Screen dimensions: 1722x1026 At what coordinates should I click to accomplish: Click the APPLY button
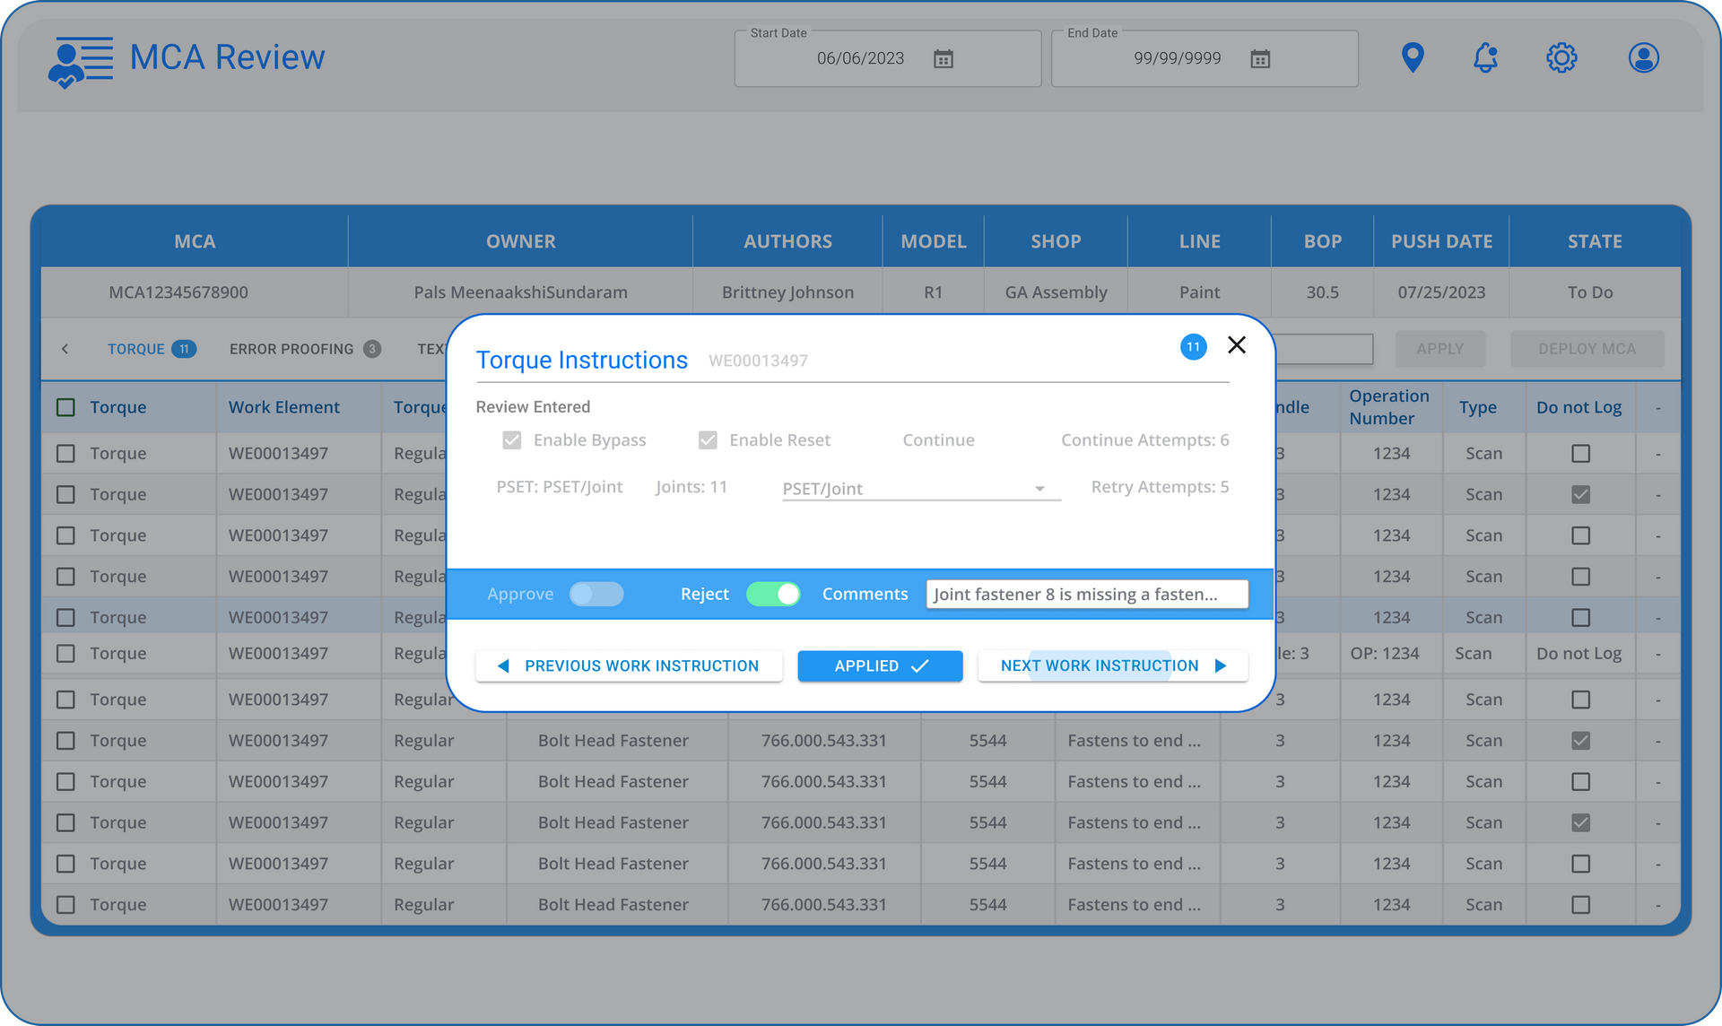pyautogui.click(x=1439, y=349)
